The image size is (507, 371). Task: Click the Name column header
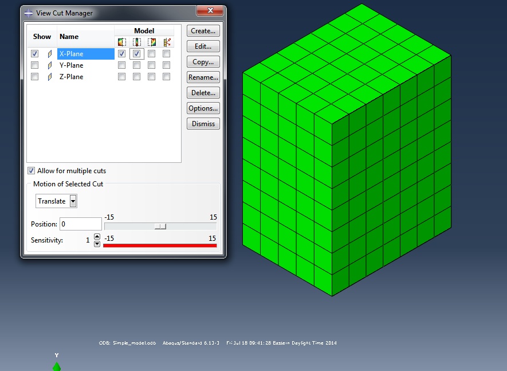click(x=85, y=37)
